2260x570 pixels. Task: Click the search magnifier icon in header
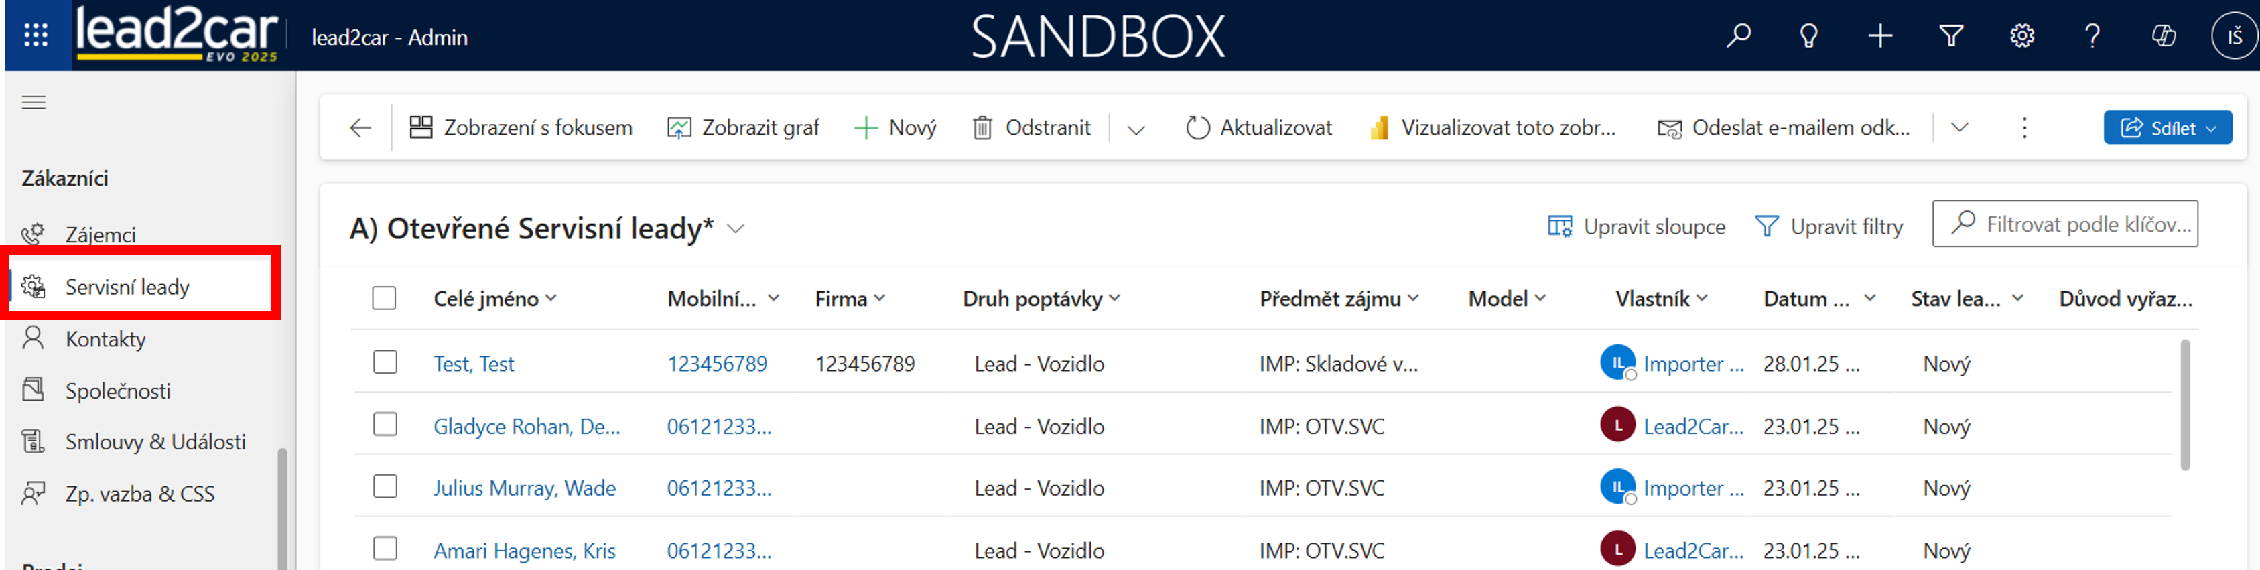(1738, 36)
